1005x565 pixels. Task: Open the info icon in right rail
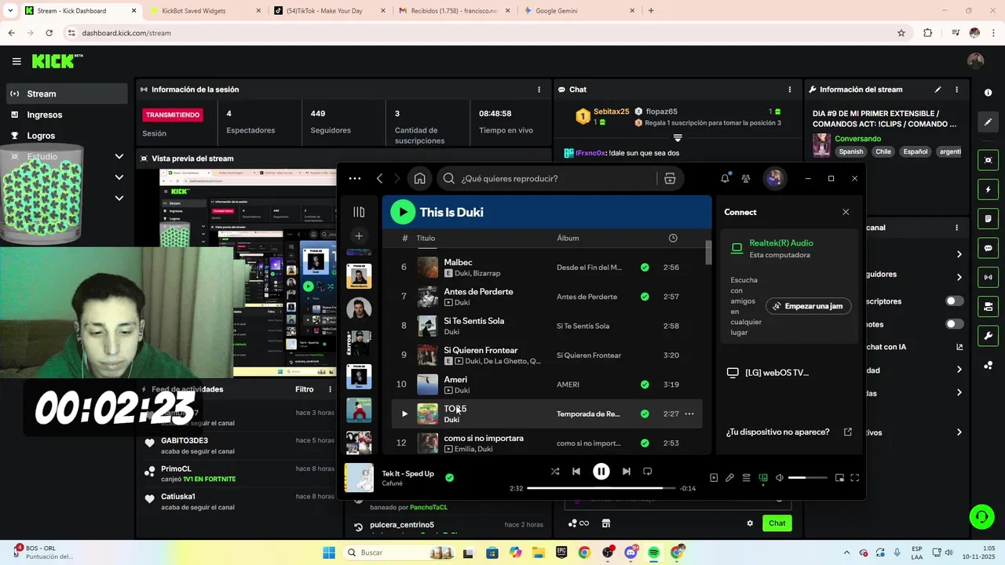[x=988, y=93]
